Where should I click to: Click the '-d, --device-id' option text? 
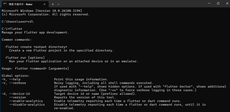click(x=16, y=94)
